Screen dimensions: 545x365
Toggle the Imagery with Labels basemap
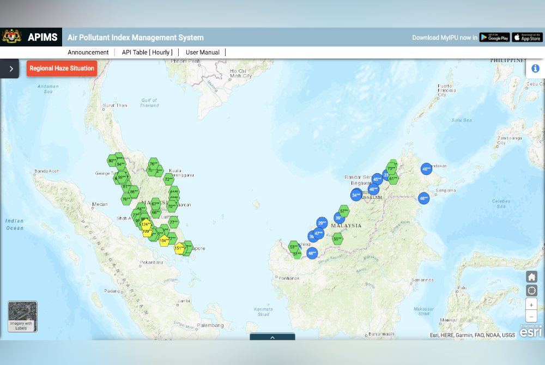22,316
